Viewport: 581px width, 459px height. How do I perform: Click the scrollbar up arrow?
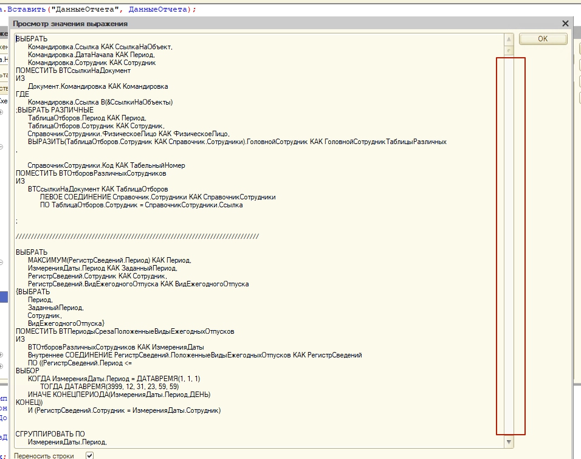[509, 39]
